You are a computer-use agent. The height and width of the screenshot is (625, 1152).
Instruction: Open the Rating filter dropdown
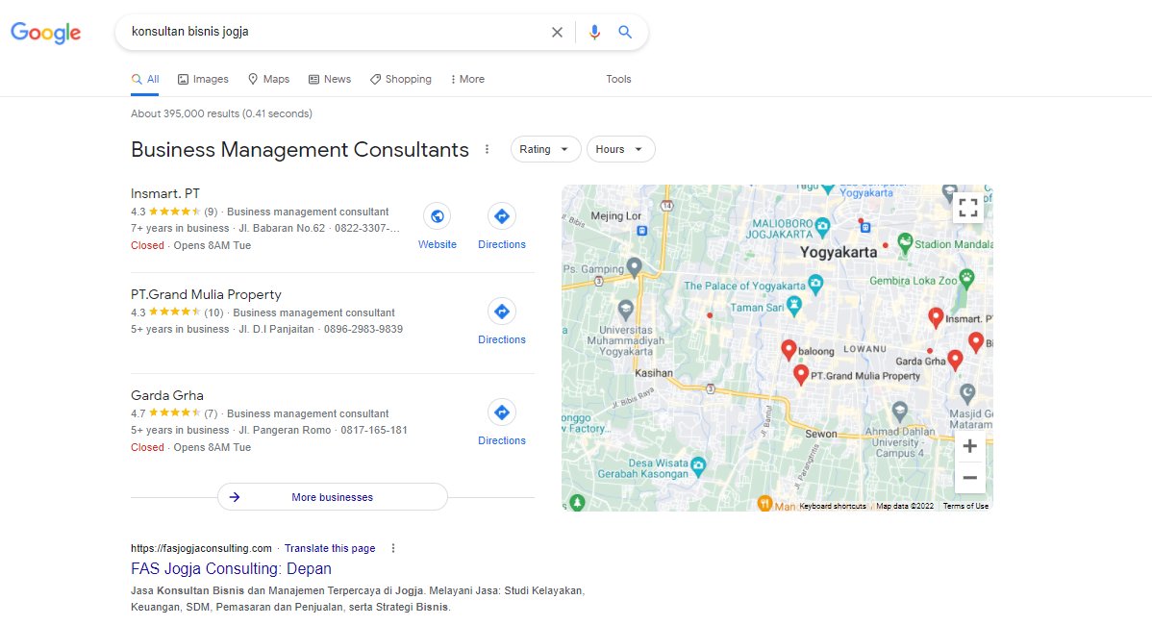(545, 149)
